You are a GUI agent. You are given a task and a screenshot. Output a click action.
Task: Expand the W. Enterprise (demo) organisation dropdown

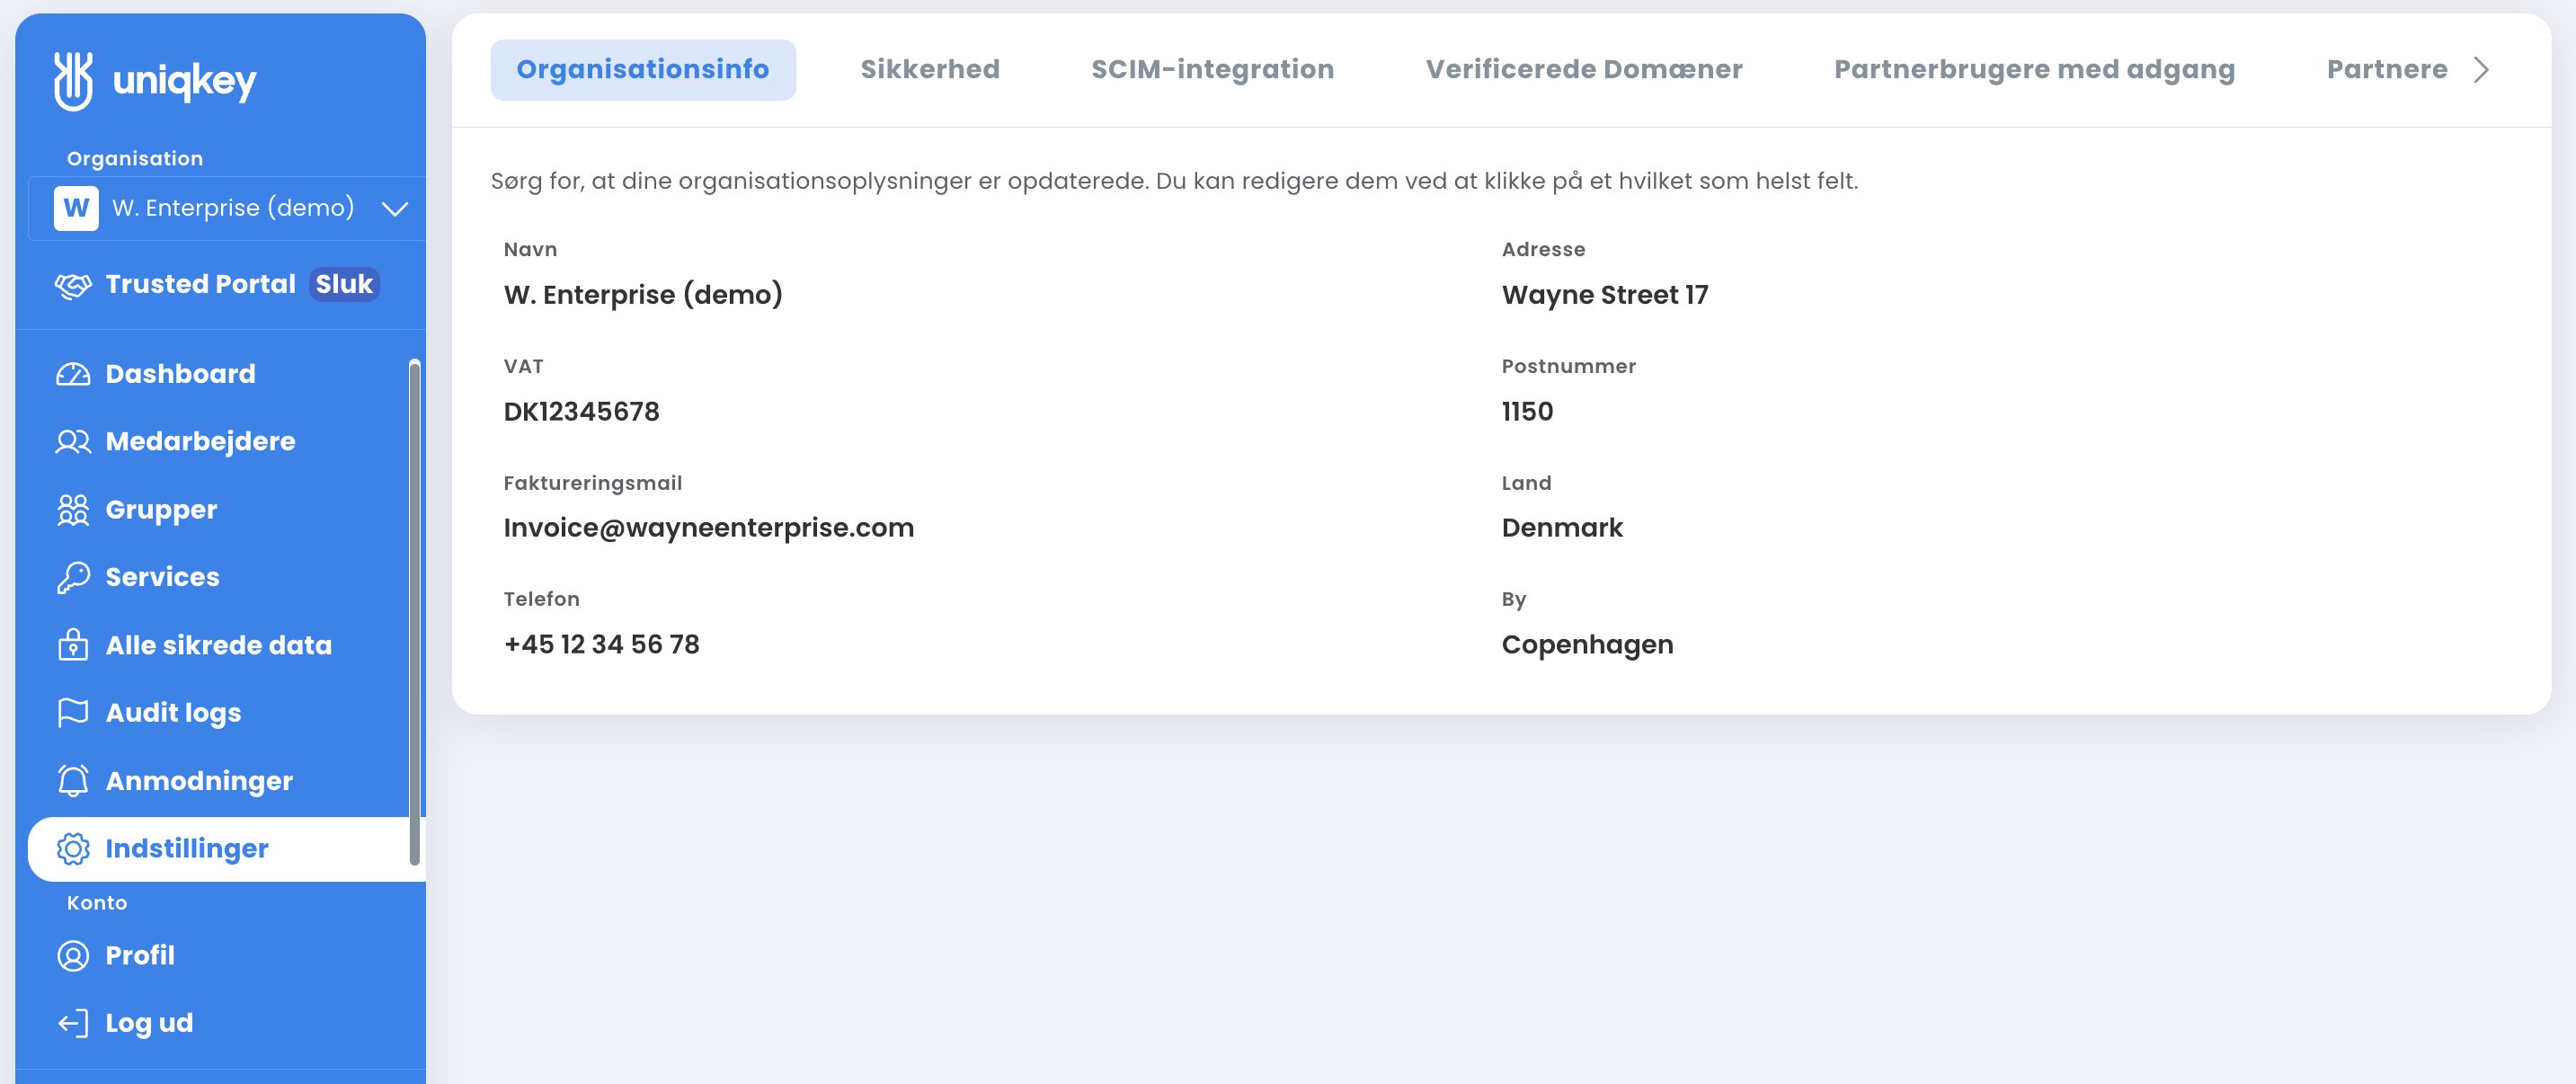click(x=227, y=208)
